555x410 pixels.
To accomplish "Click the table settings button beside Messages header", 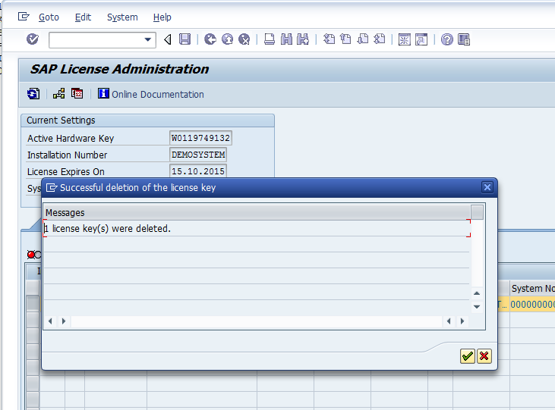I will pos(477,212).
